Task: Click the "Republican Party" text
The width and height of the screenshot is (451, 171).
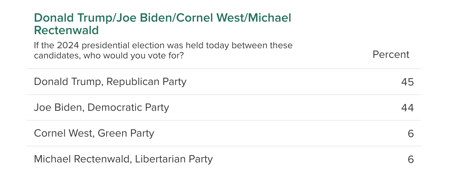Action: [146, 82]
